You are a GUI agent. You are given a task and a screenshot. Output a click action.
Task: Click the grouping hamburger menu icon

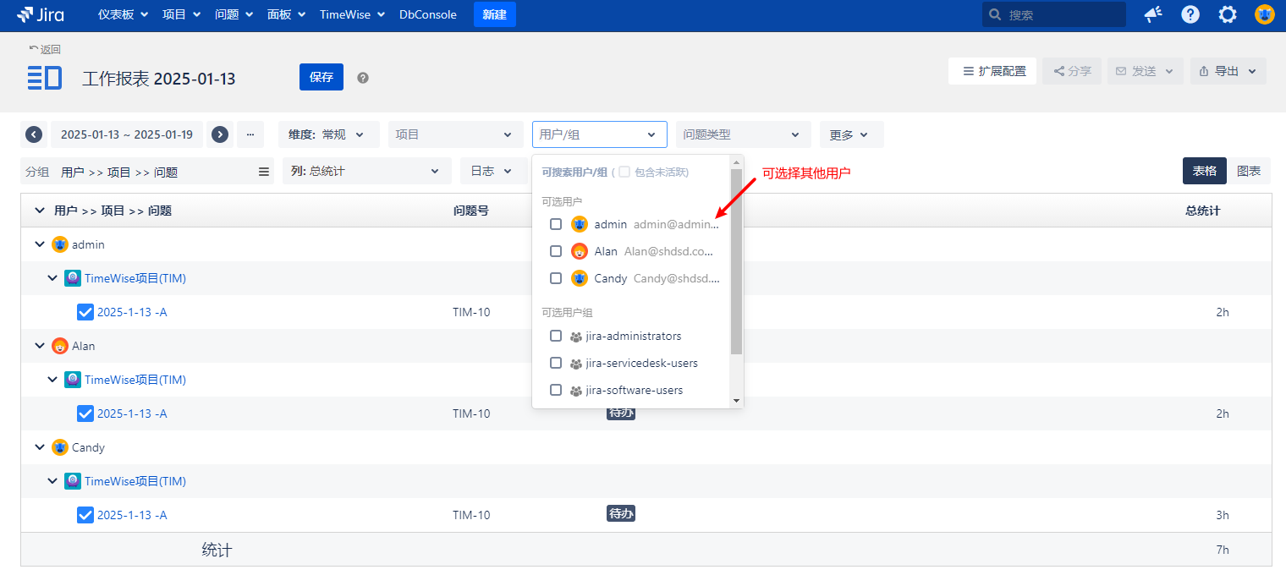pos(264,172)
